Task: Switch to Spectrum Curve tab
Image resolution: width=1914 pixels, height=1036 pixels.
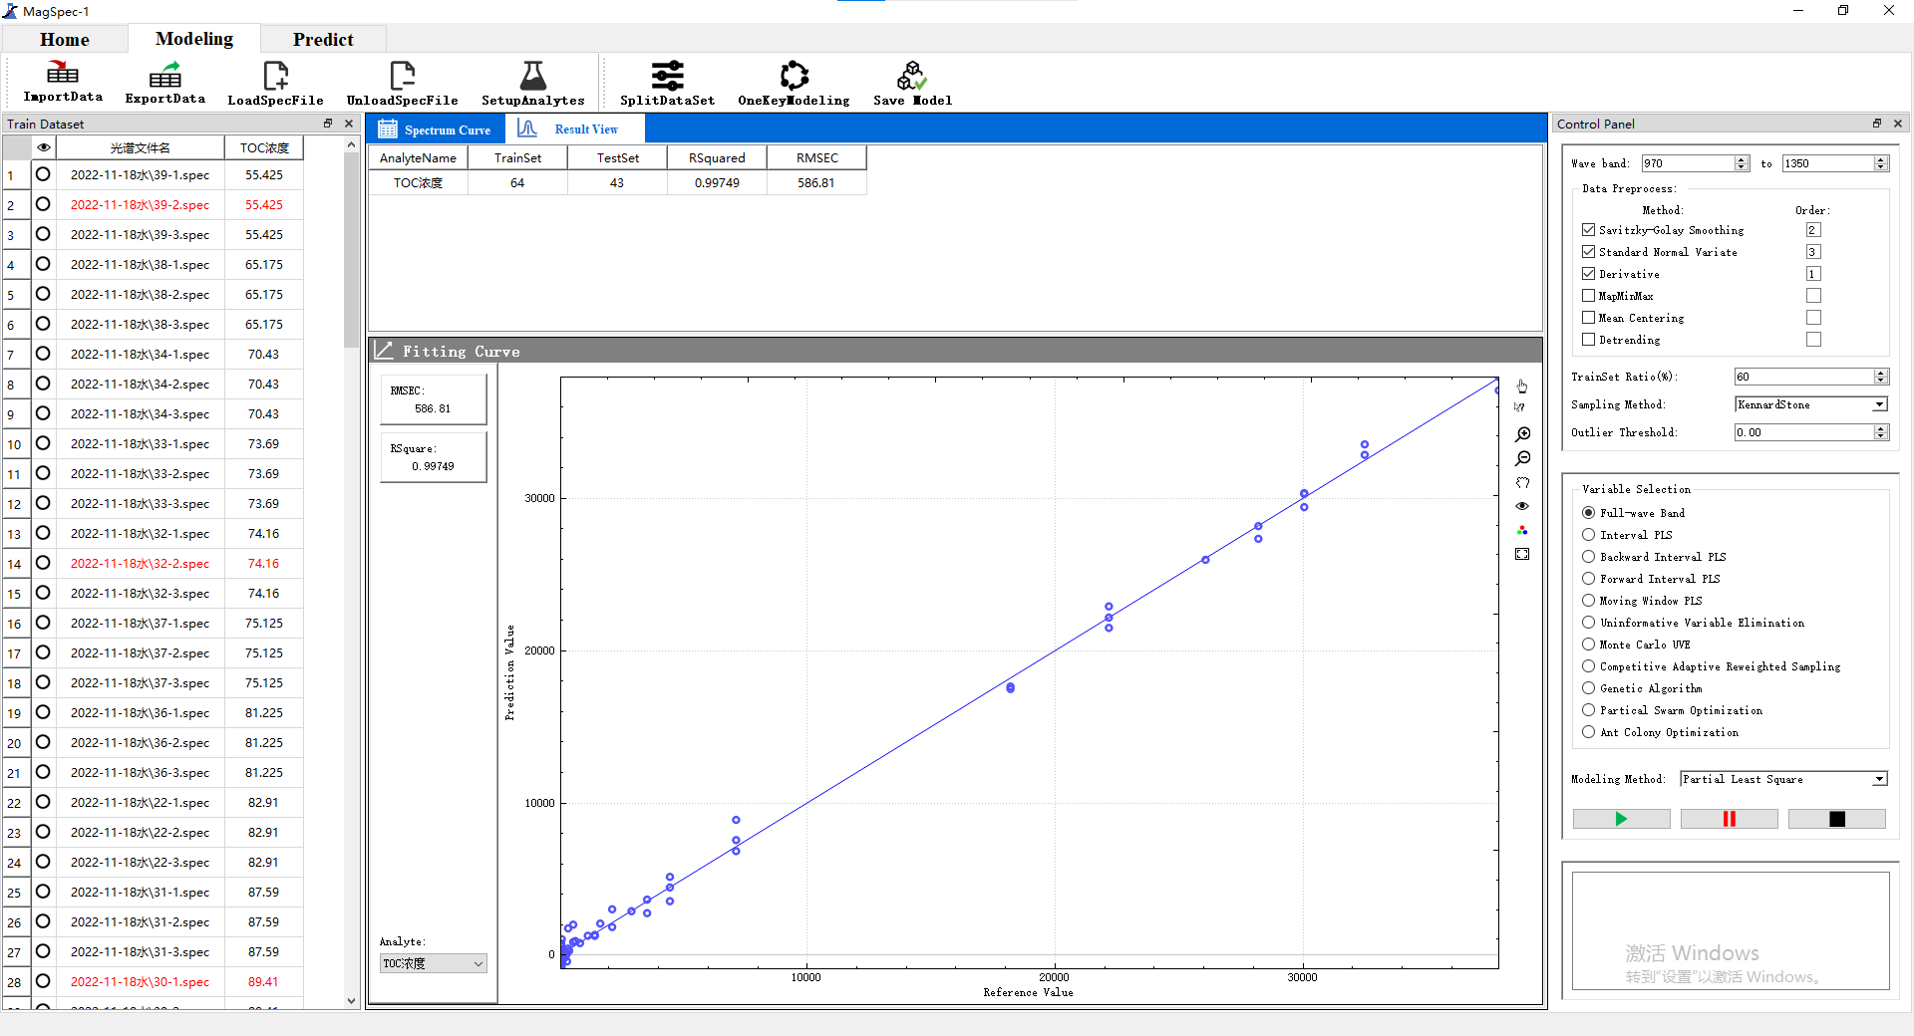Action: pyautogui.click(x=436, y=129)
